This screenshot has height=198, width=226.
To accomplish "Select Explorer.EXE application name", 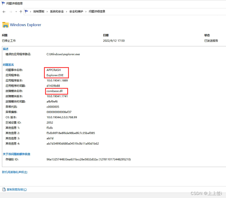I will tap(55, 75).
